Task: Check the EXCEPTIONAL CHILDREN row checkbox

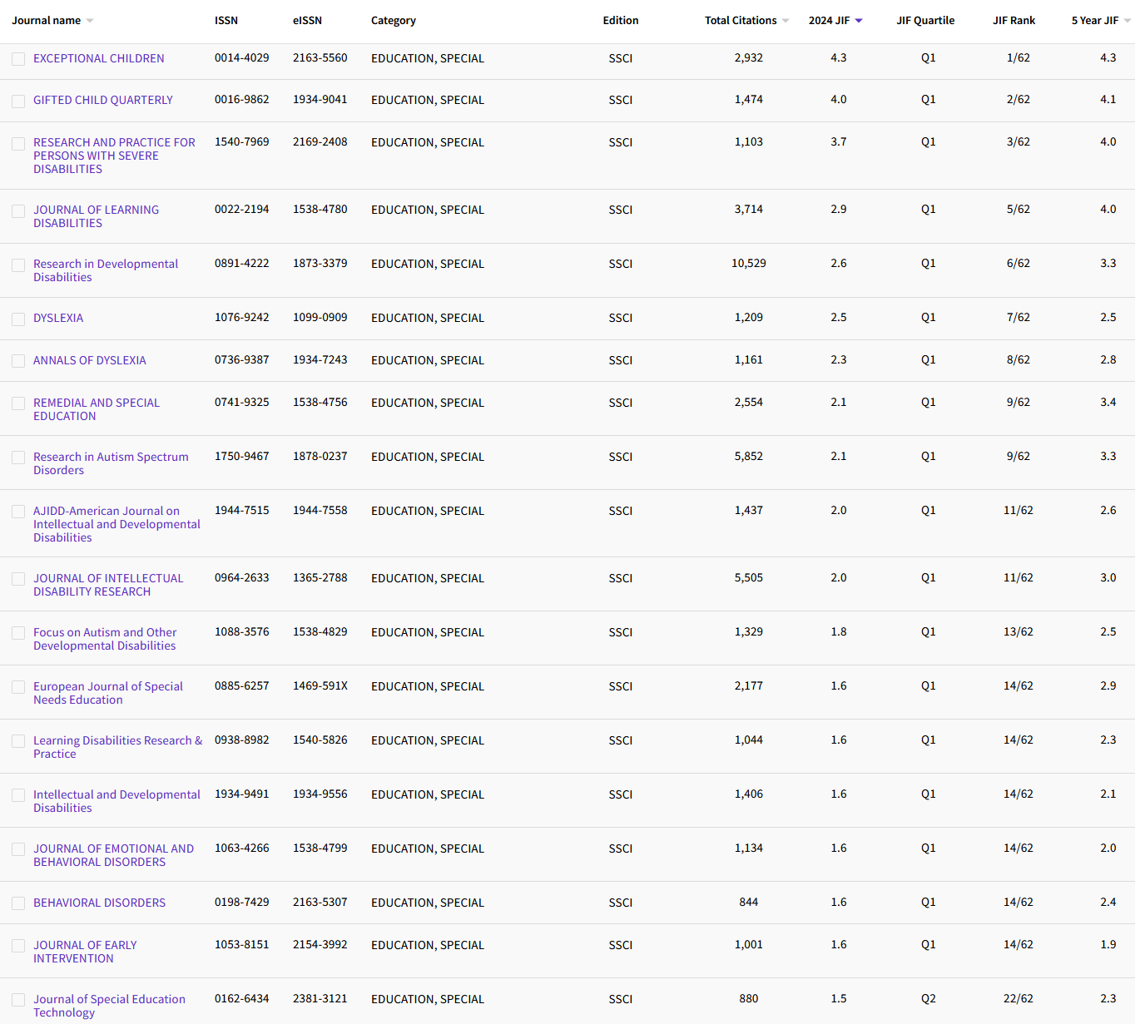Action: (18, 59)
